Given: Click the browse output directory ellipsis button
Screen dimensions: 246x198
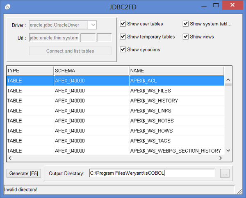Looking at the screenshot, I should click(225, 173).
